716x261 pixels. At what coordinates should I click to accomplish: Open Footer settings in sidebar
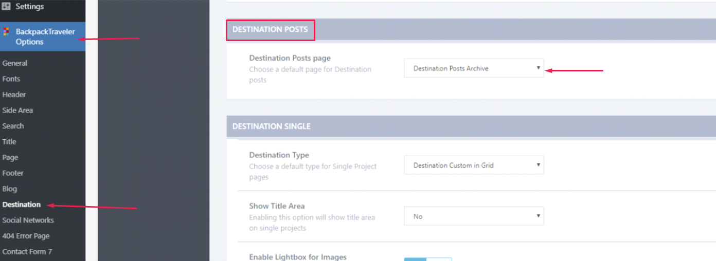point(13,173)
